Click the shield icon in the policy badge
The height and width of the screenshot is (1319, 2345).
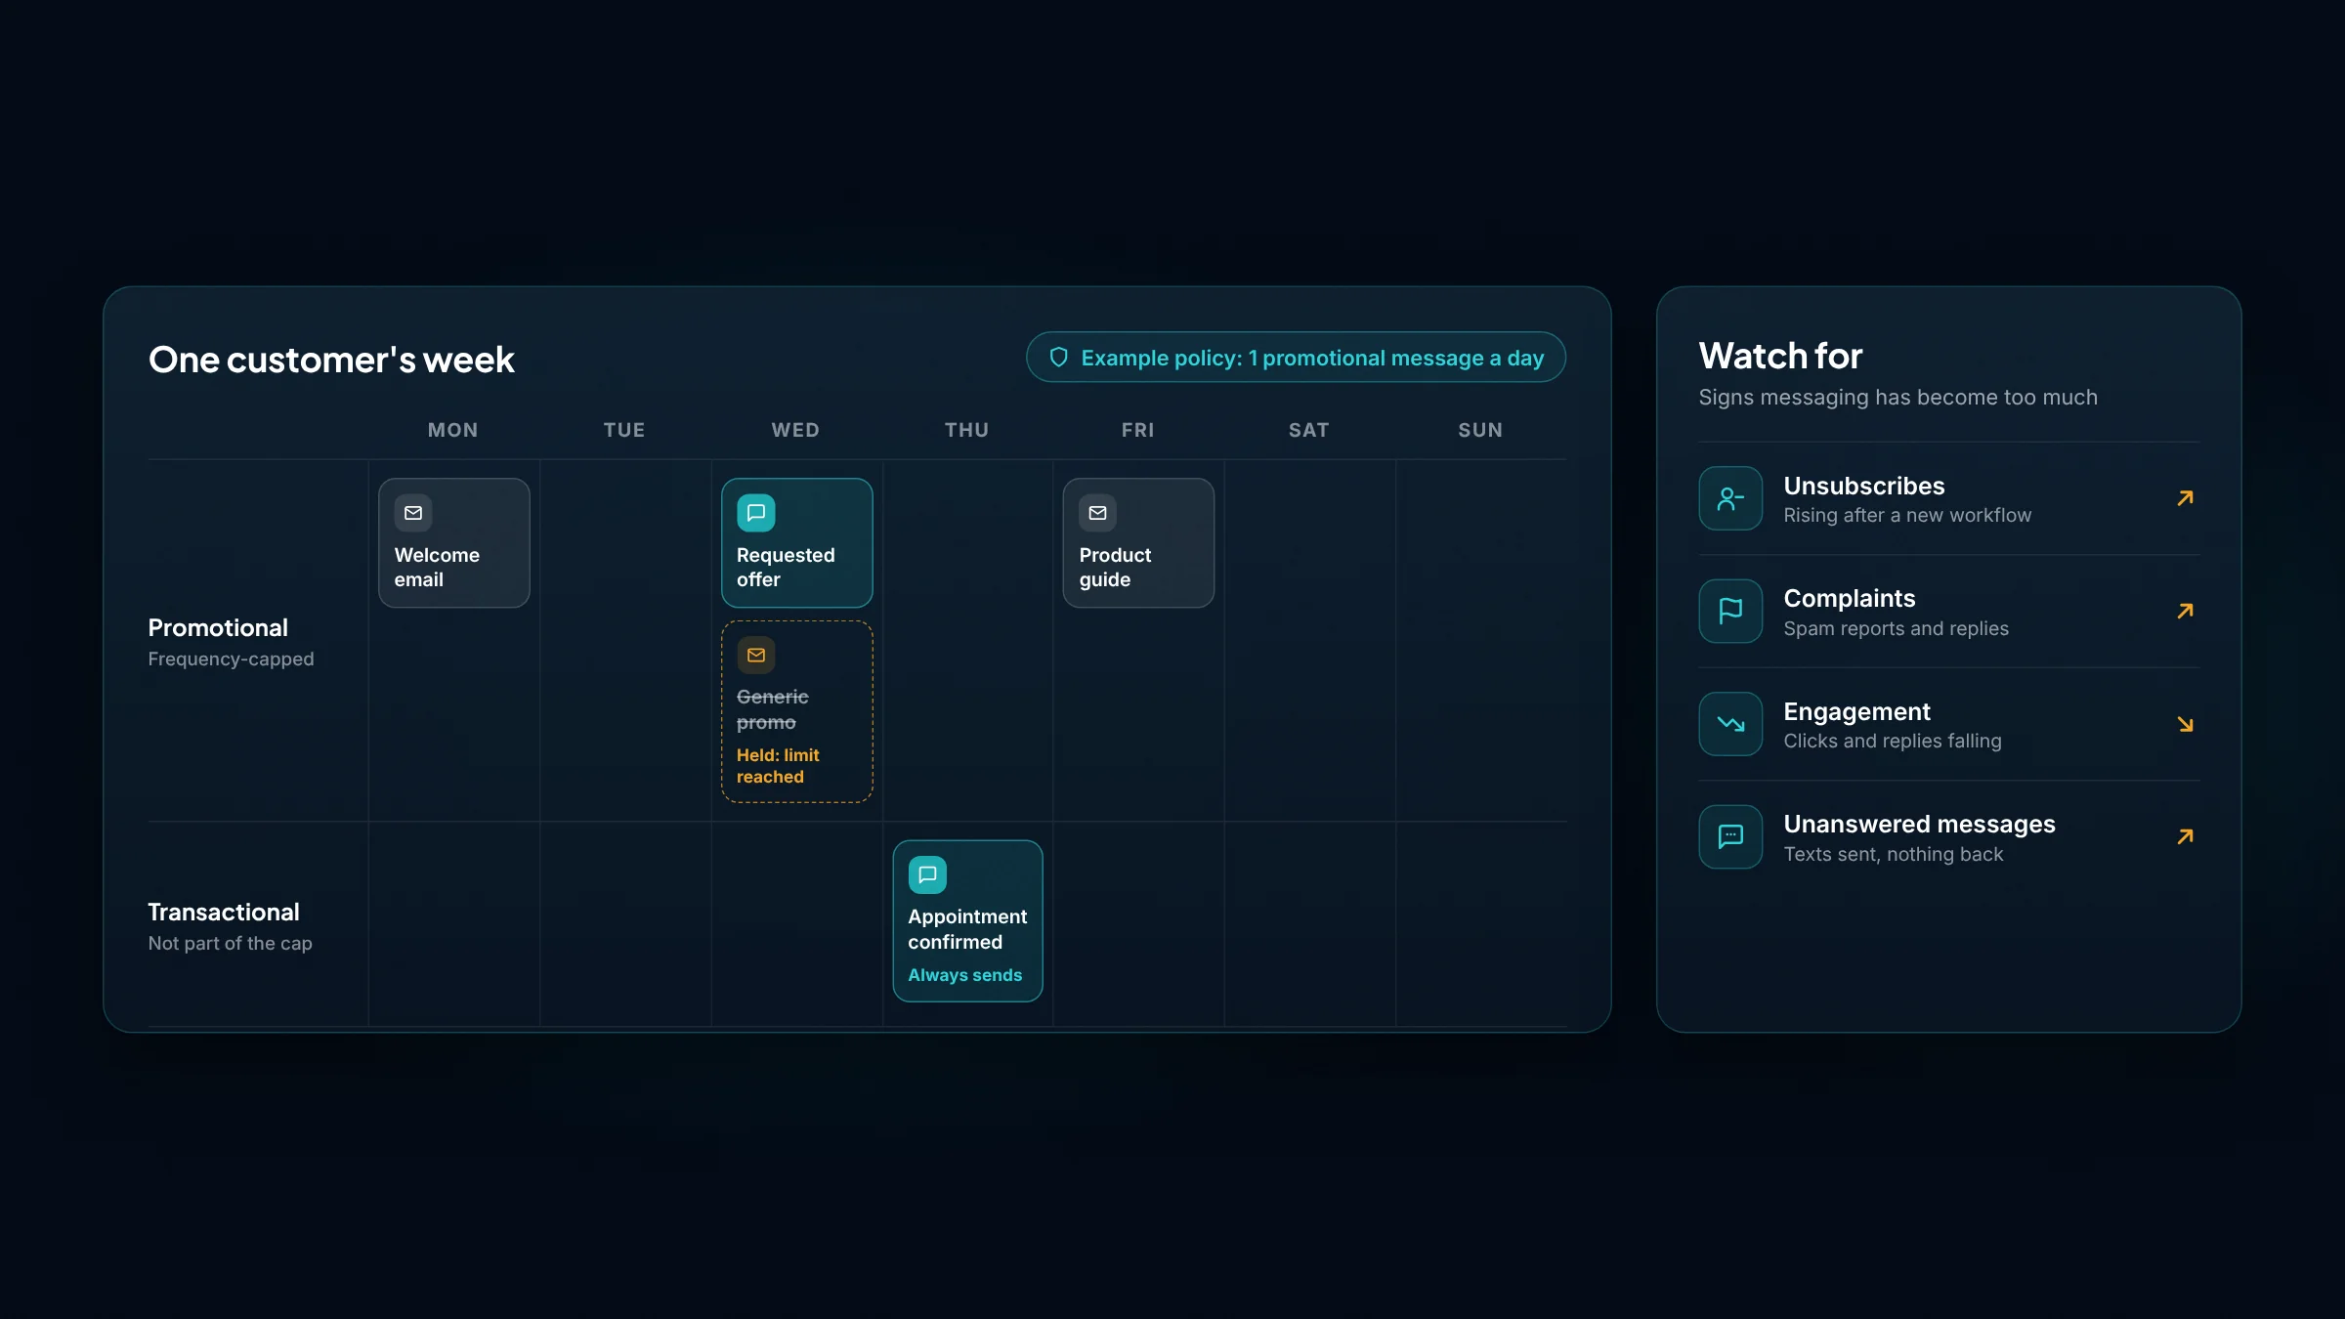(1058, 358)
